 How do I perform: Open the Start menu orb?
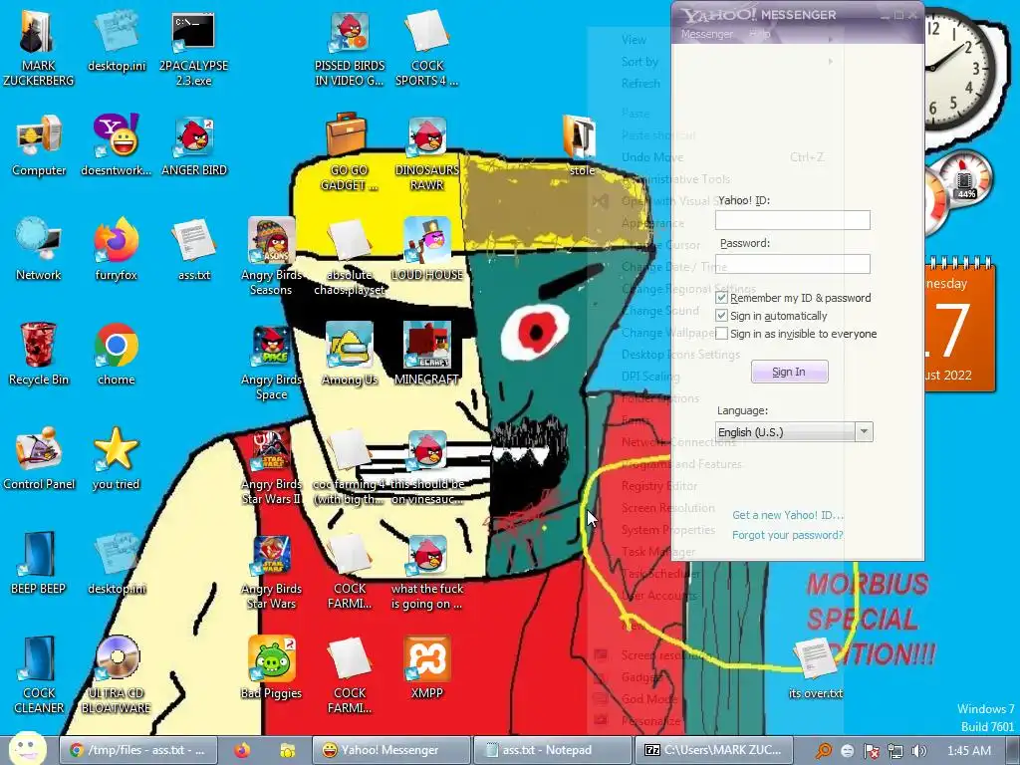[x=27, y=749]
